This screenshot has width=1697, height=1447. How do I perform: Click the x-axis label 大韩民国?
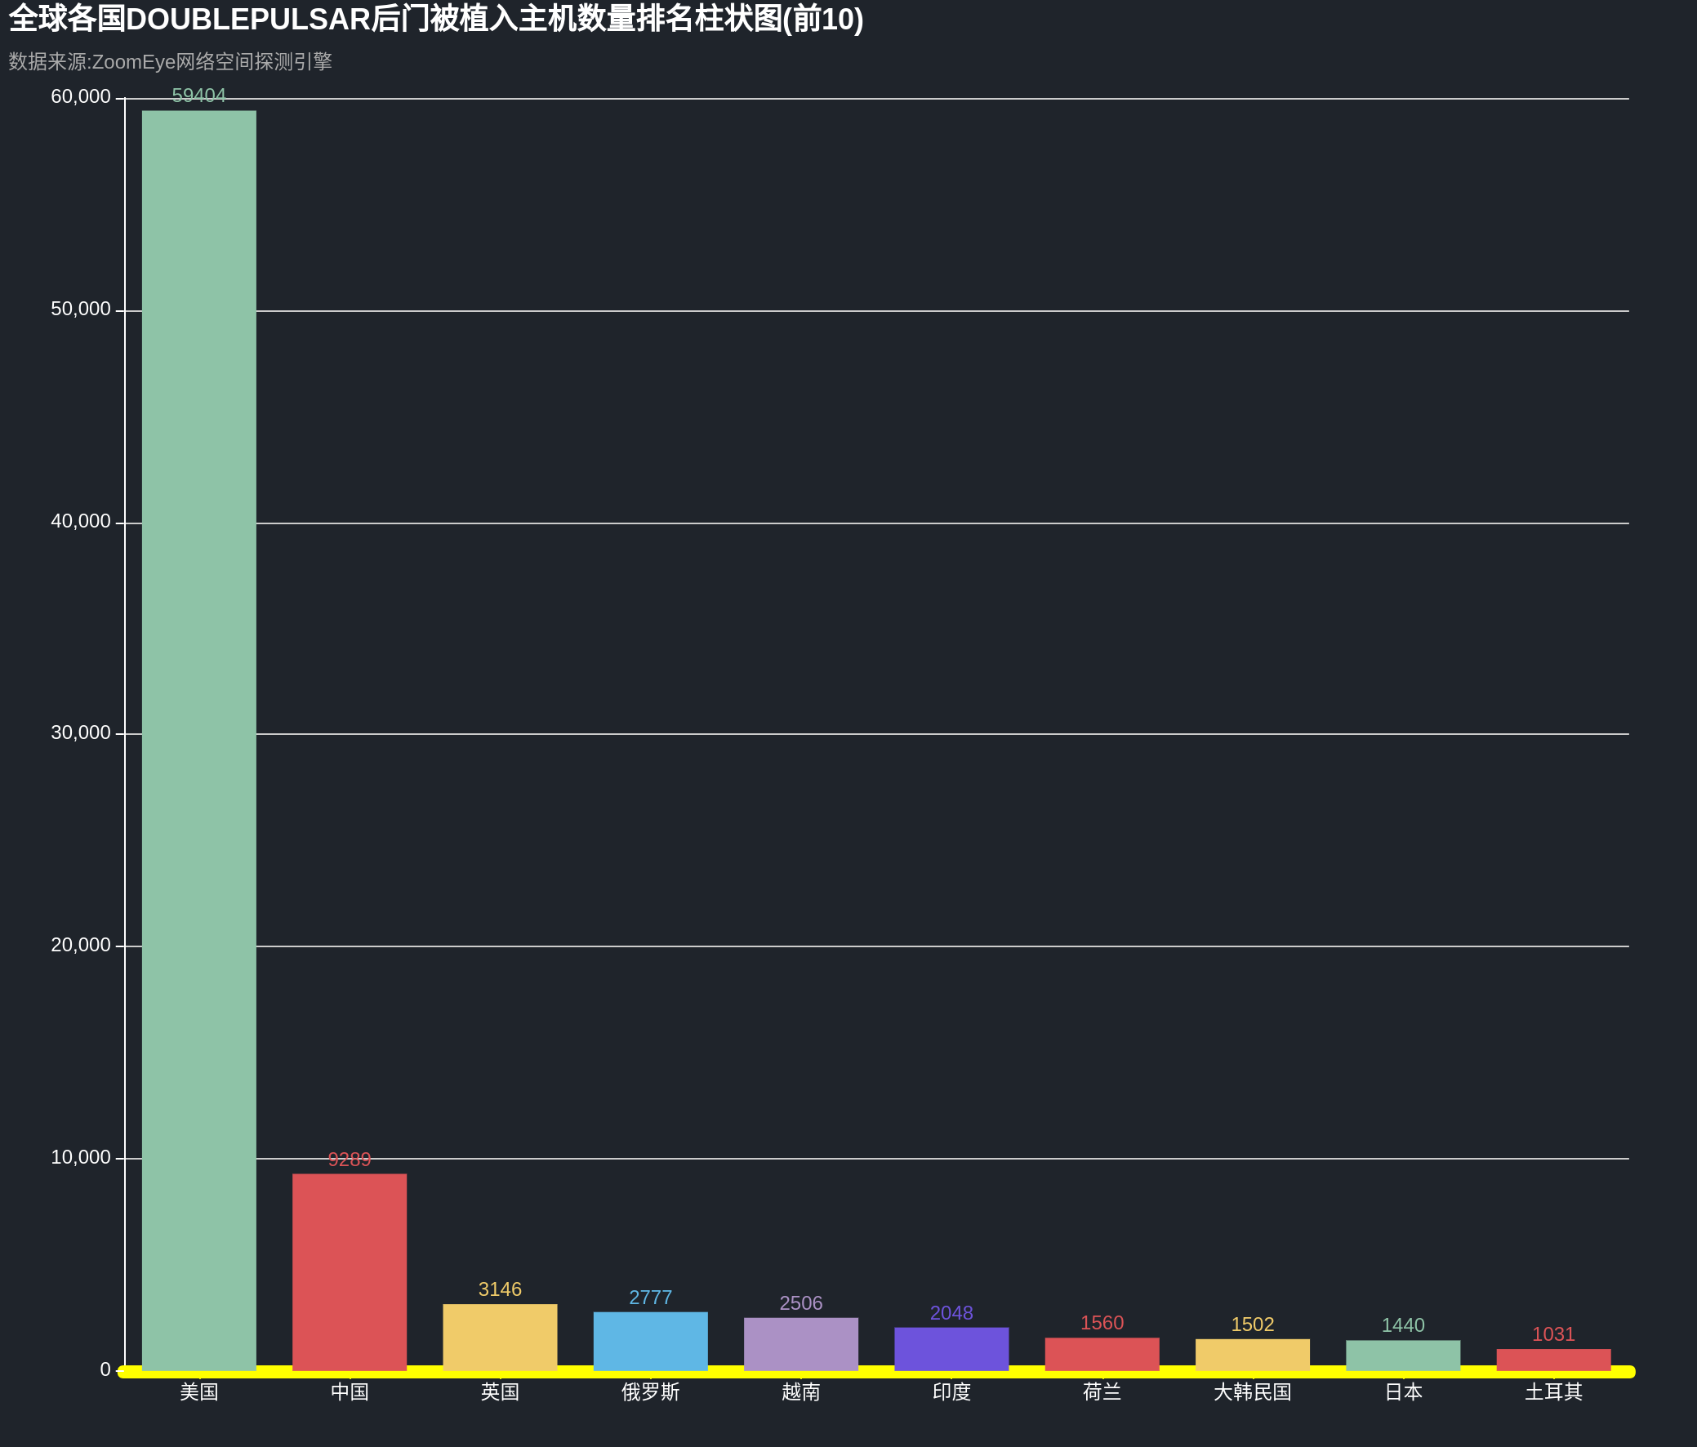(1253, 1391)
